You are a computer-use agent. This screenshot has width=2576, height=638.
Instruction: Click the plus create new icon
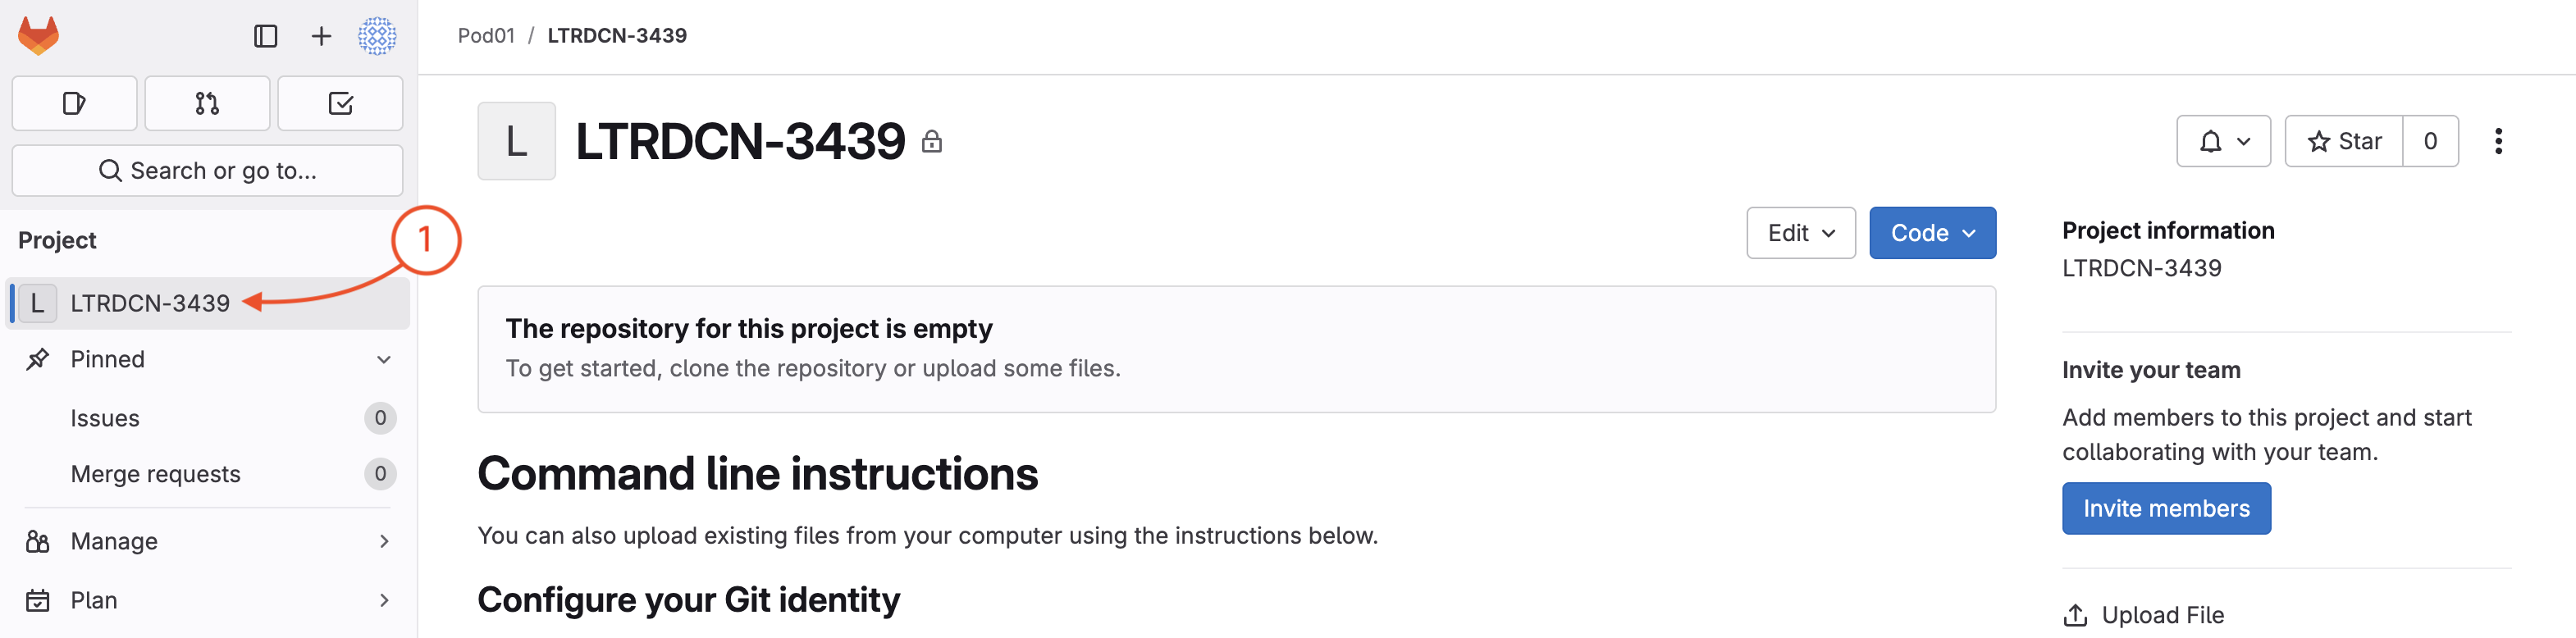(321, 37)
